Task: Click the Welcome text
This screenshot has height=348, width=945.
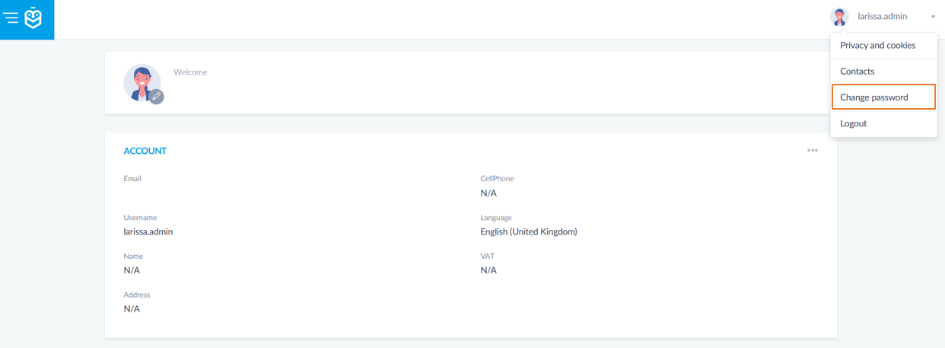Action: (x=190, y=72)
